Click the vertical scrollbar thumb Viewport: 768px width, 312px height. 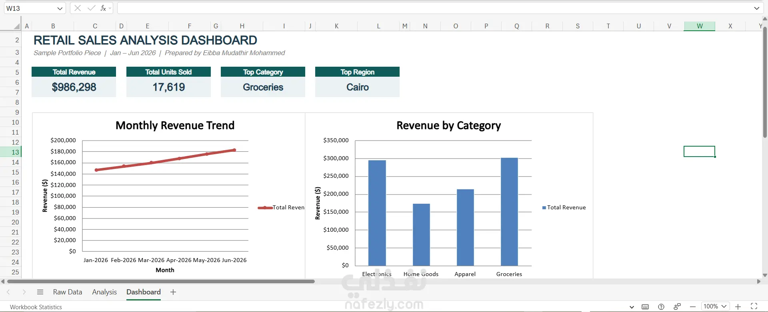[x=765, y=82]
